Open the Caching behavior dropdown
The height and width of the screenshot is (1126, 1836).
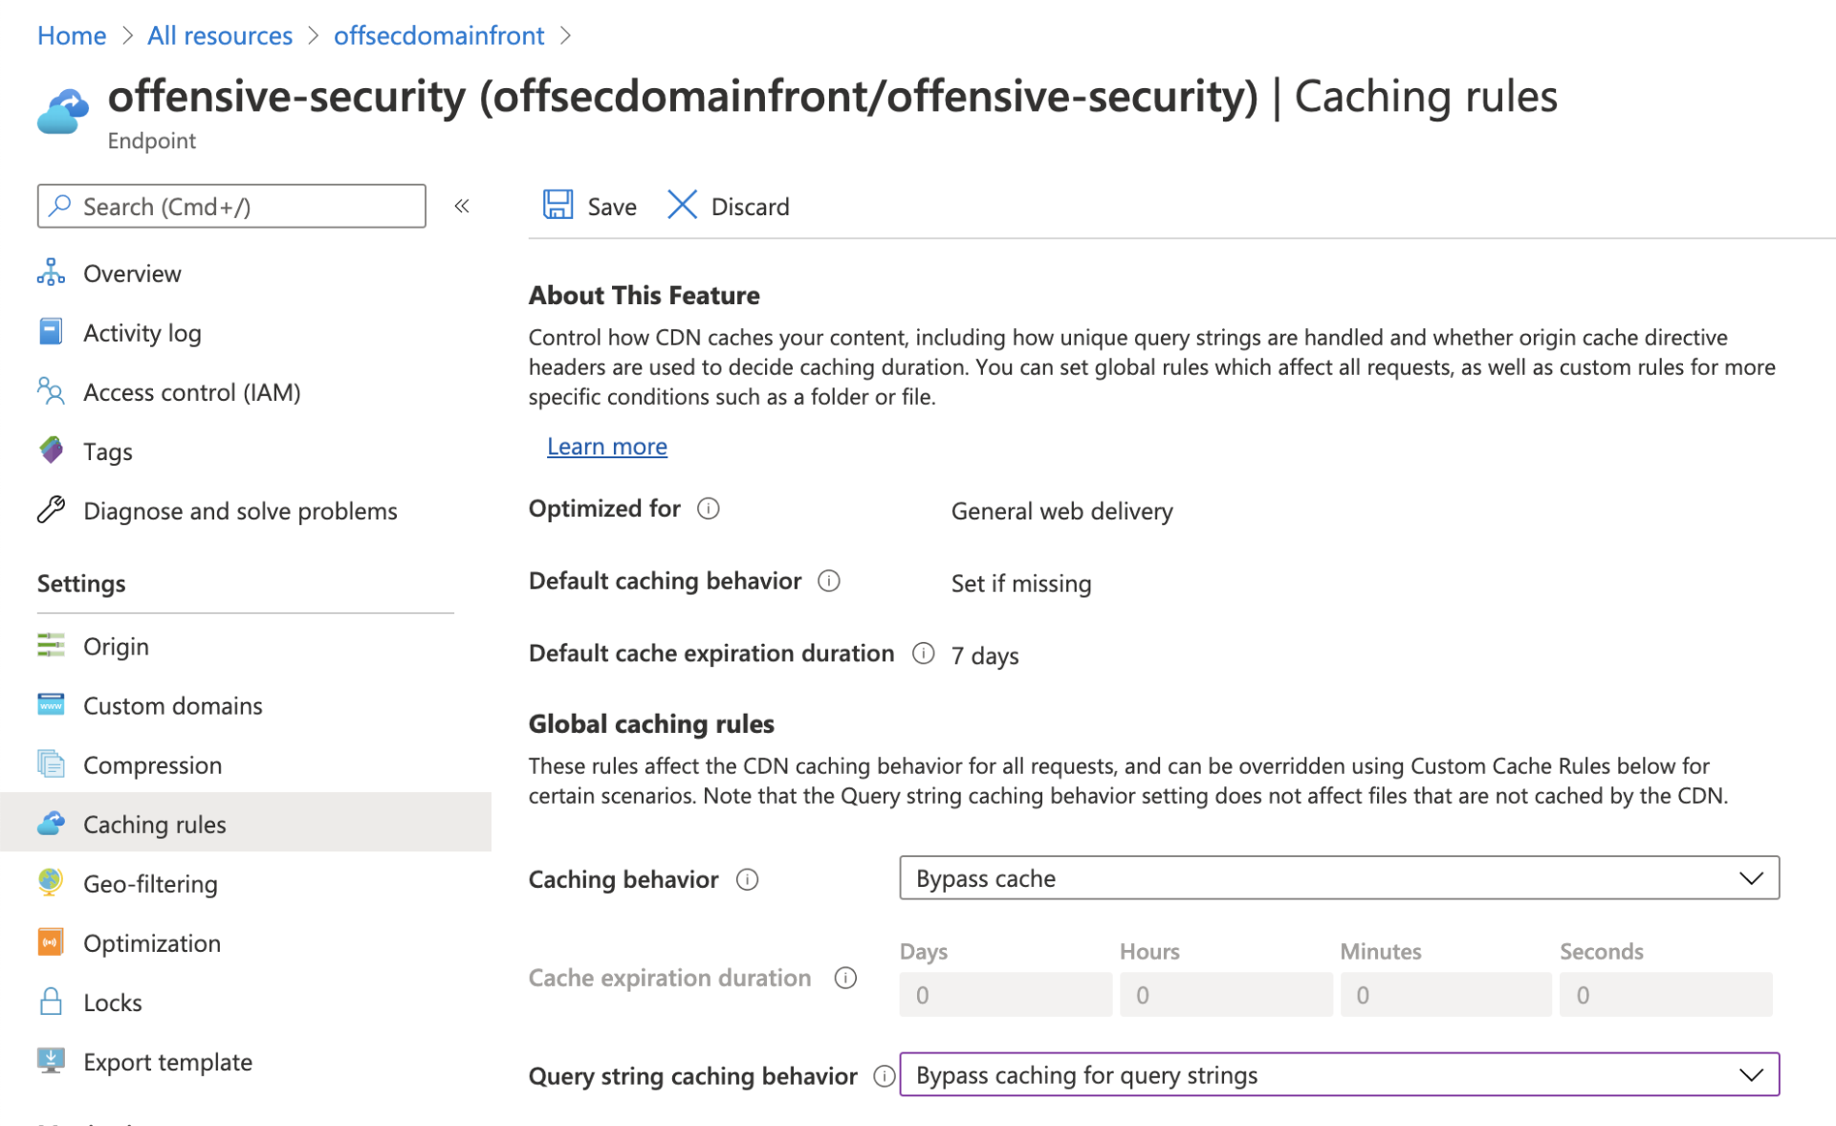click(x=1339, y=878)
